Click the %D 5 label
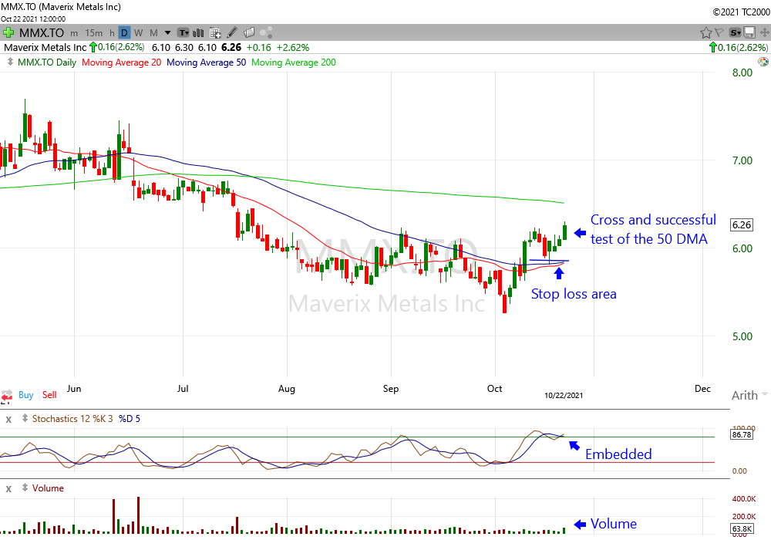 click(x=130, y=419)
